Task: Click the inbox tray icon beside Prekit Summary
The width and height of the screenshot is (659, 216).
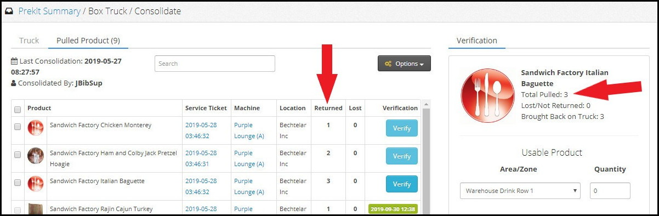Action: tap(9, 11)
